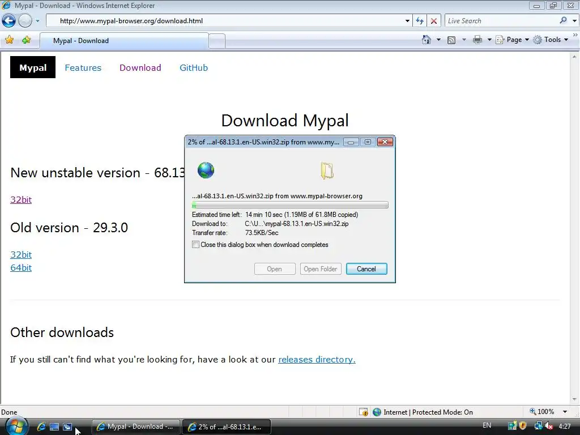Go back with the browser Back arrow
Viewport: 580px width, 435px height.
click(x=9, y=21)
